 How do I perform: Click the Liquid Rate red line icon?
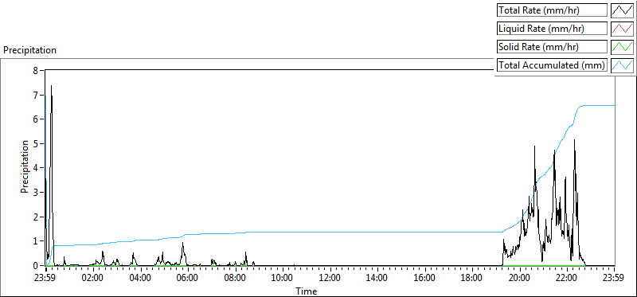coord(622,29)
